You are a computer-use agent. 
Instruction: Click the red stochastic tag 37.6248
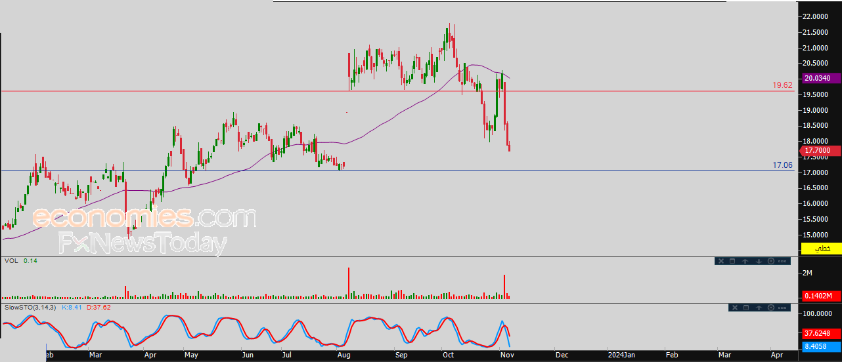(822, 333)
